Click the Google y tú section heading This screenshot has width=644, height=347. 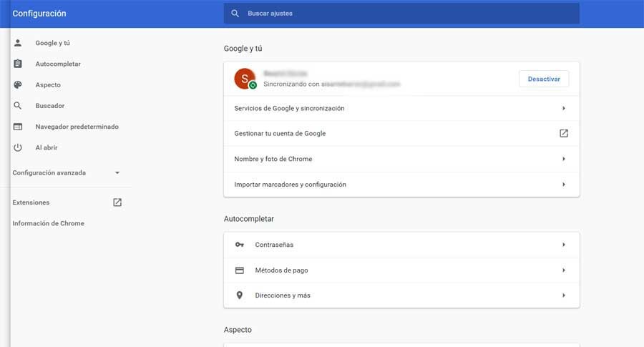[243, 49]
